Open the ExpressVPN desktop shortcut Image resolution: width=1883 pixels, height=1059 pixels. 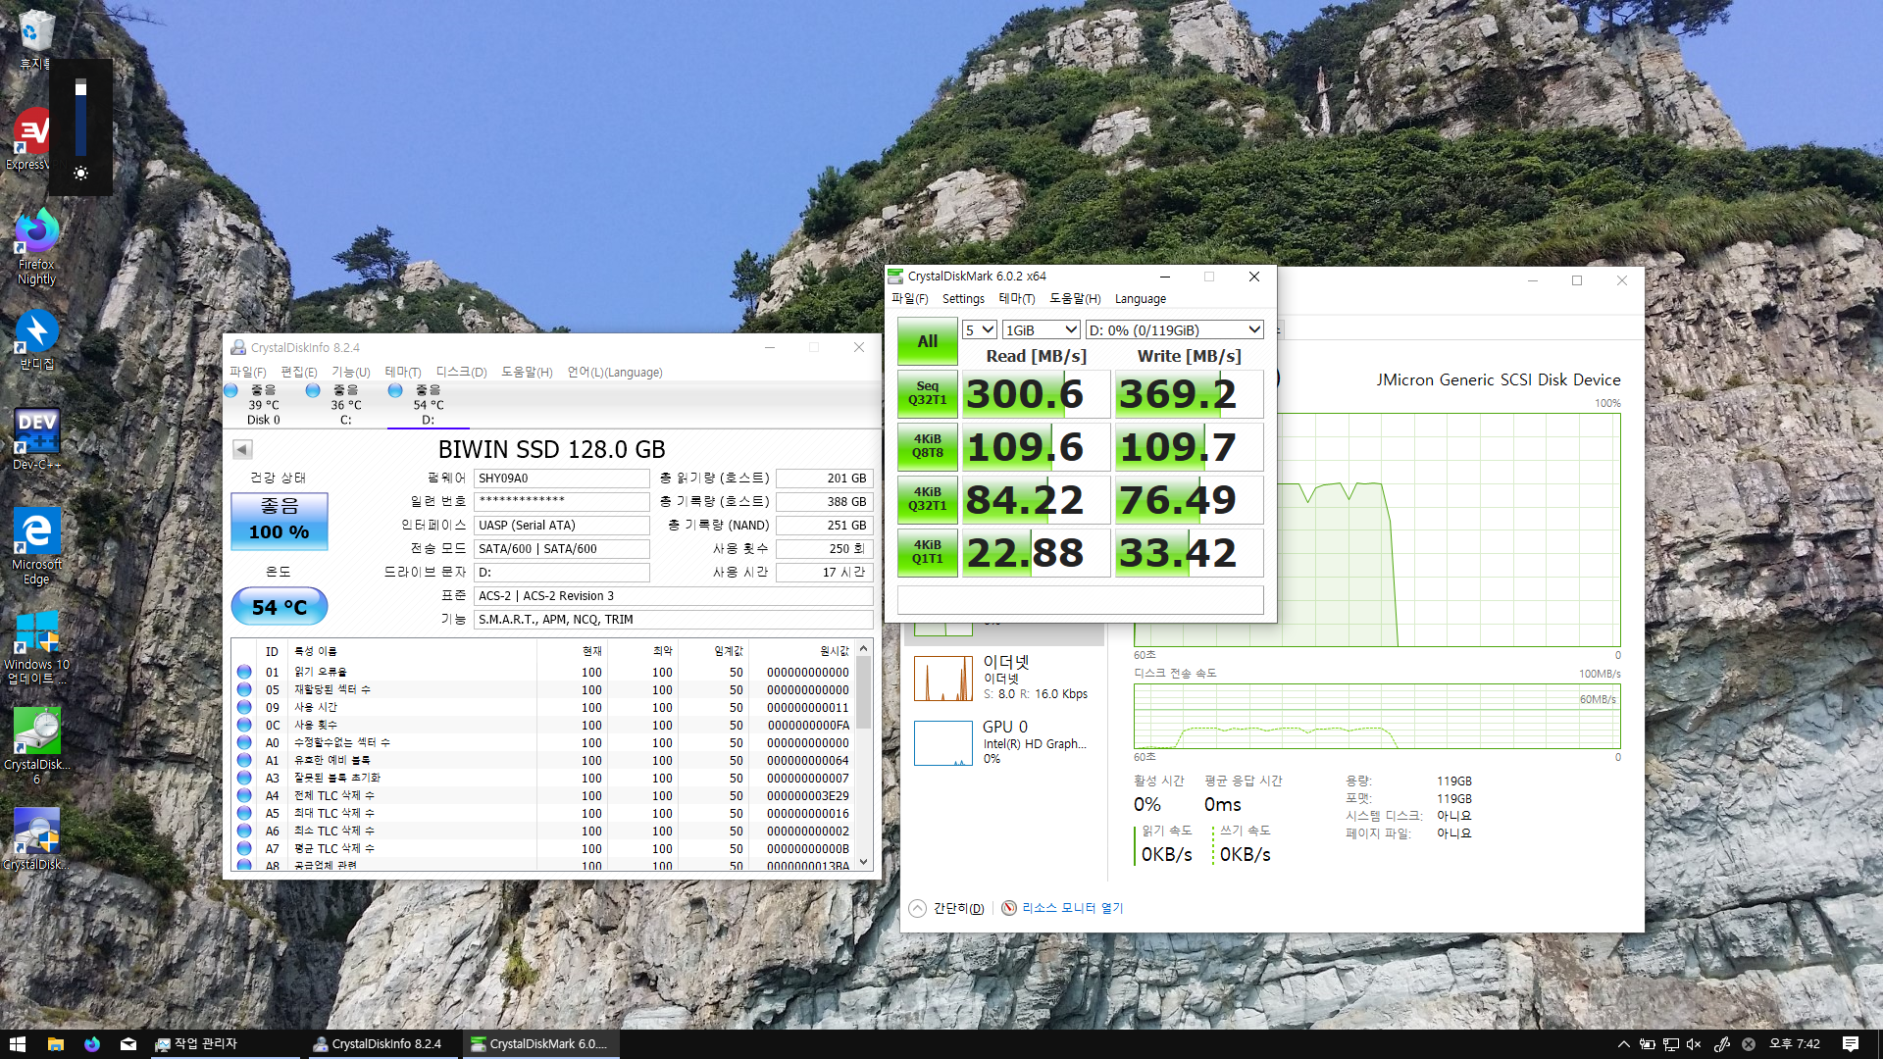click(29, 137)
